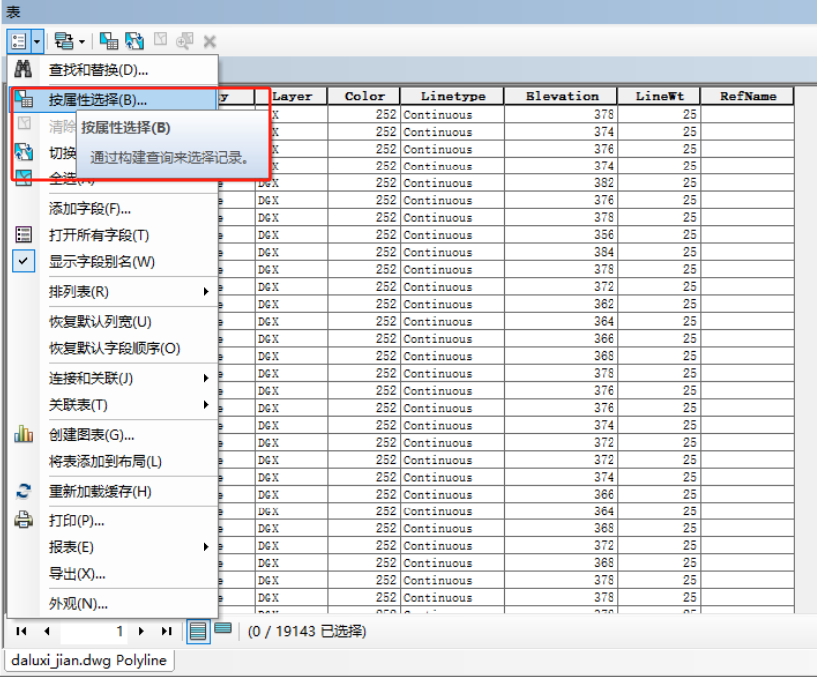Click the (0 / 19143 已选择) status text

click(x=307, y=632)
